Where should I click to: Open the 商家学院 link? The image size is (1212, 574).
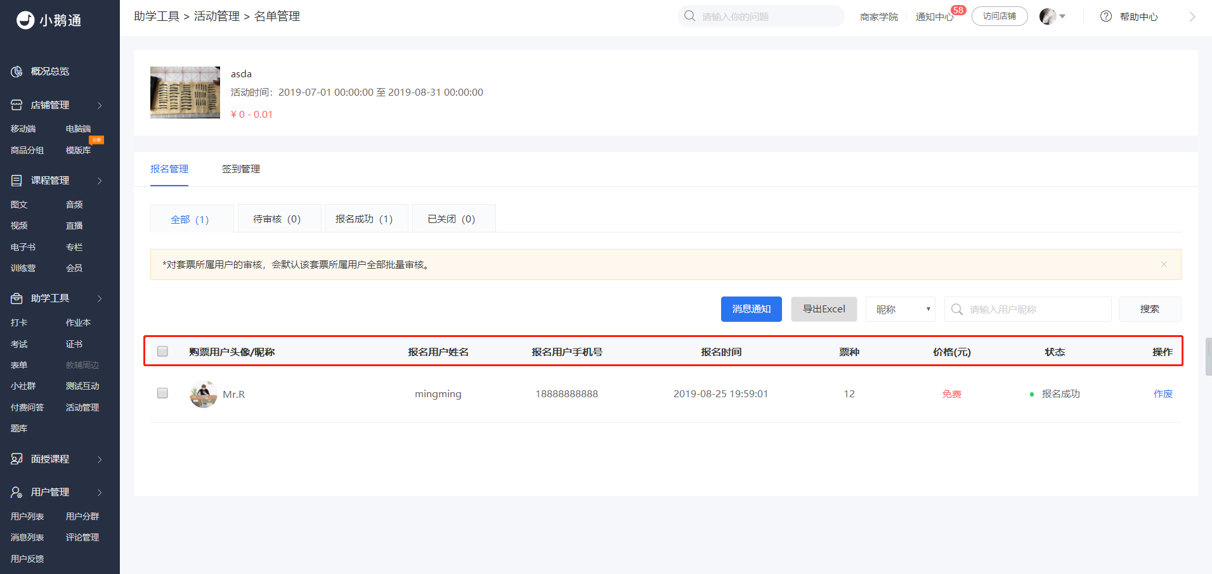pyautogui.click(x=879, y=16)
